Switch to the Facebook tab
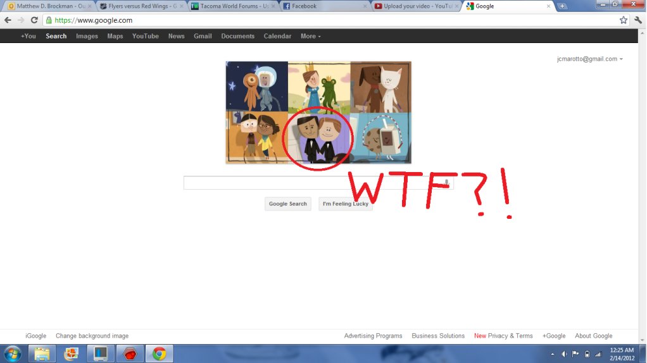 (325, 6)
